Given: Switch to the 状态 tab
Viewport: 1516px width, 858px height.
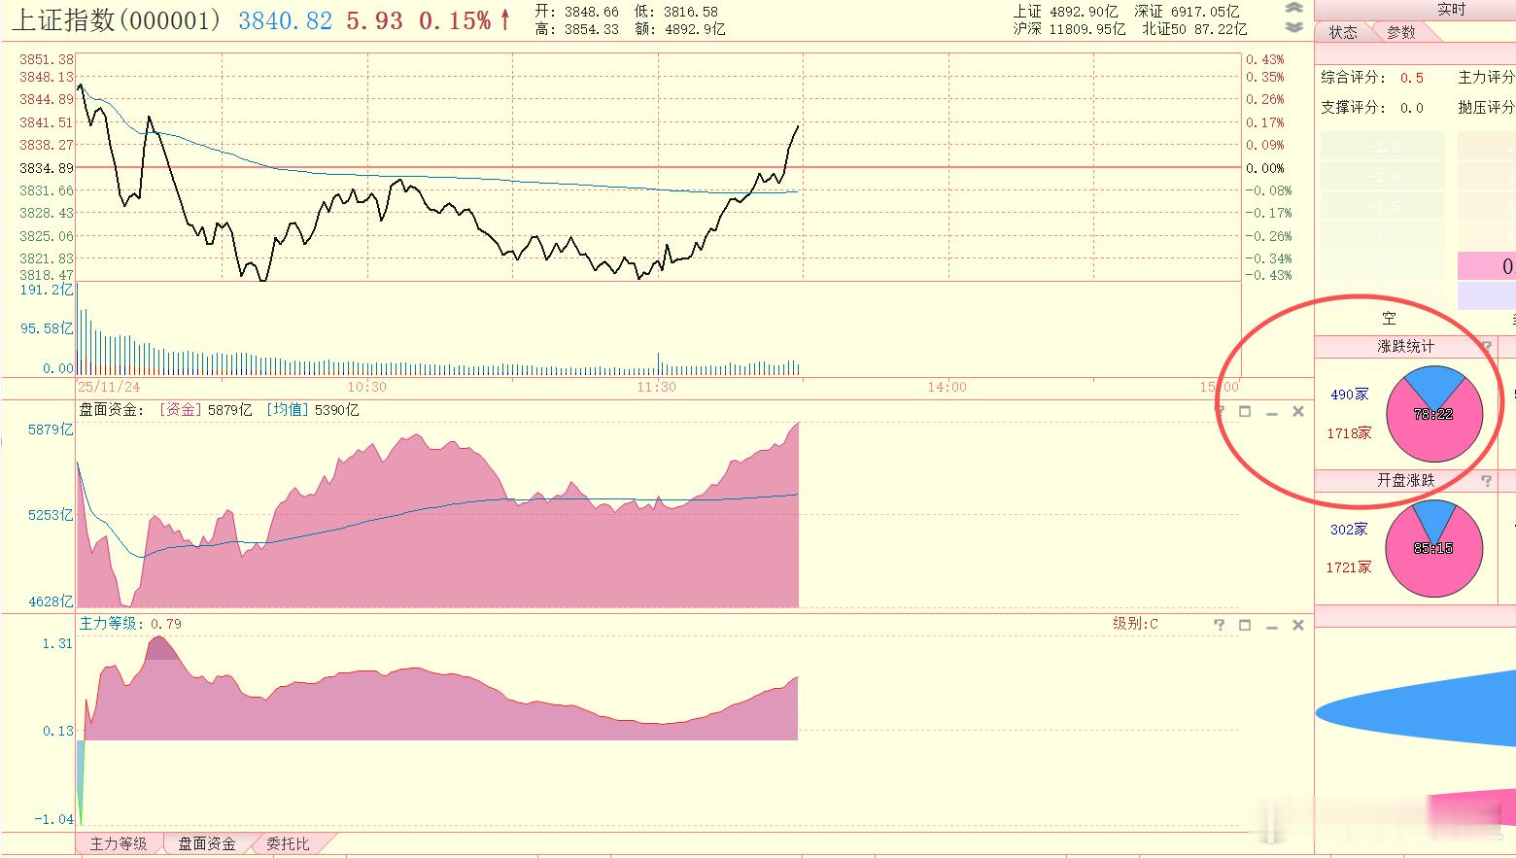Looking at the screenshot, I should click(1343, 32).
